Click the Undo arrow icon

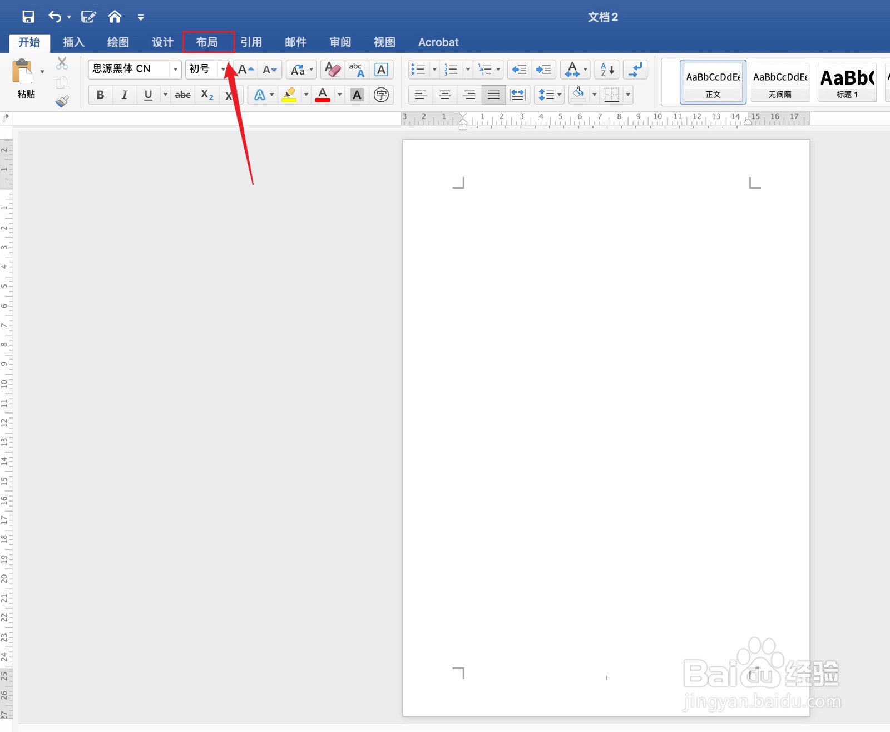[x=55, y=17]
